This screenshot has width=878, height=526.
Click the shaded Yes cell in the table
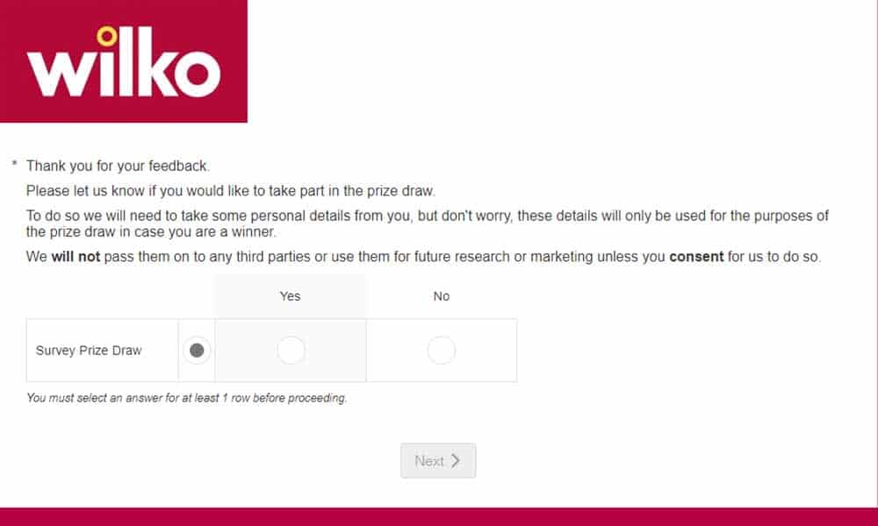[291, 351]
